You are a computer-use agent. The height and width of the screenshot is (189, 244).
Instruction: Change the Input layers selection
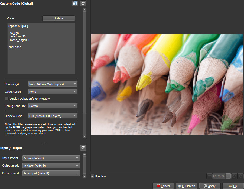tap(51, 158)
